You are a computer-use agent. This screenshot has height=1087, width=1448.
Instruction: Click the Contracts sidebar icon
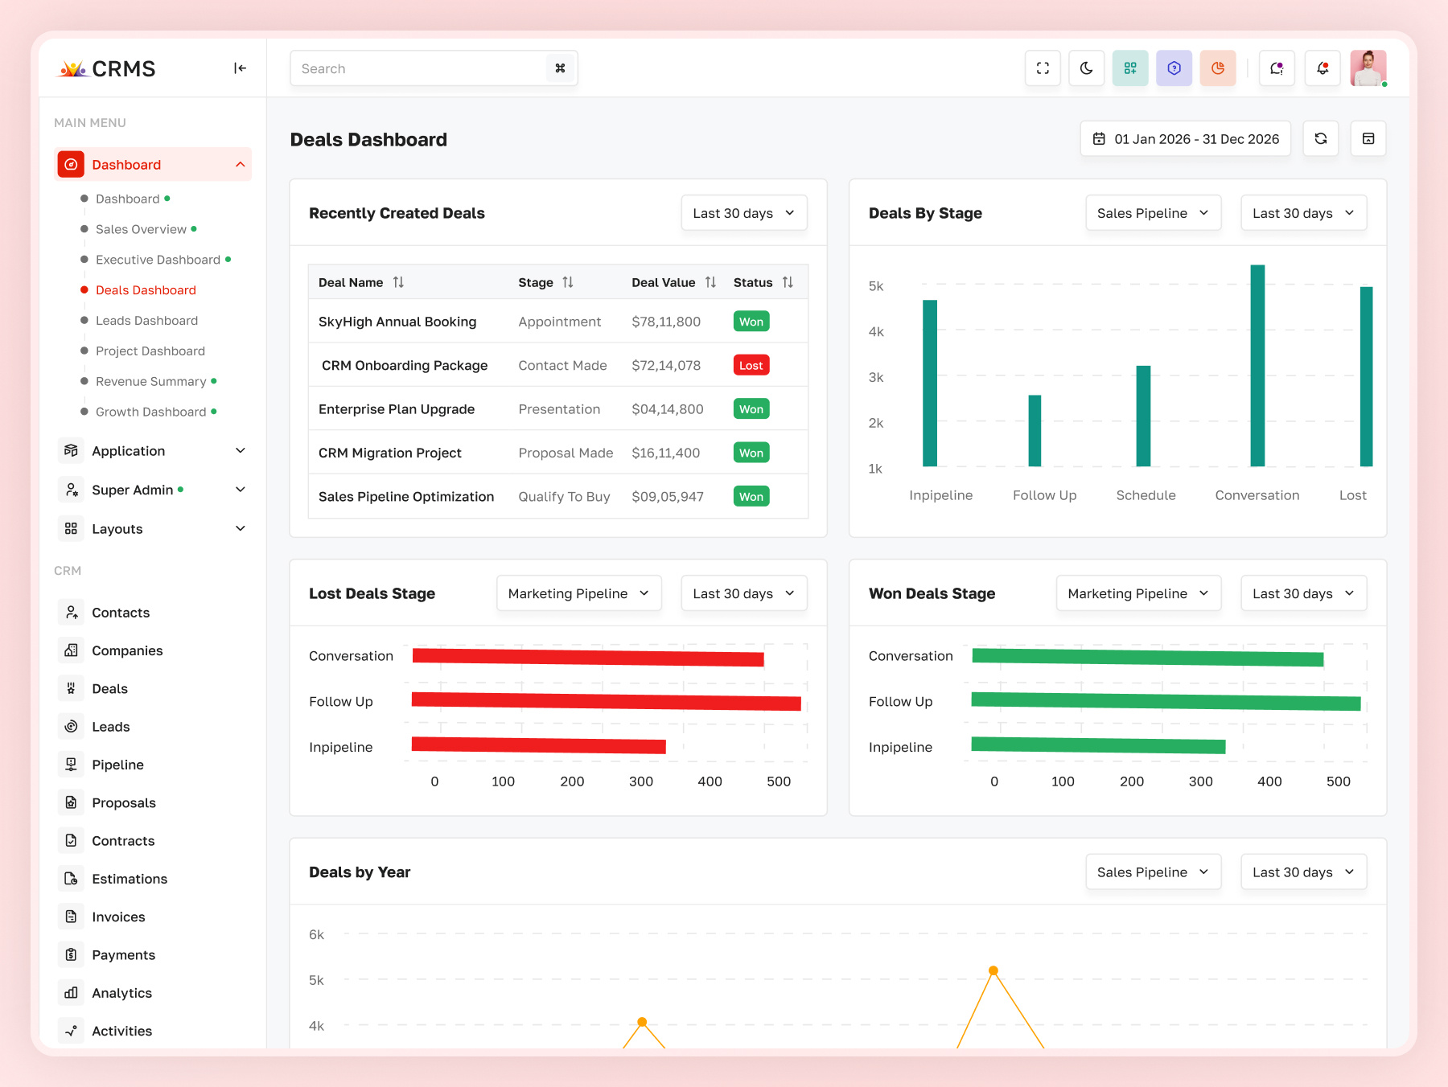(71, 841)
